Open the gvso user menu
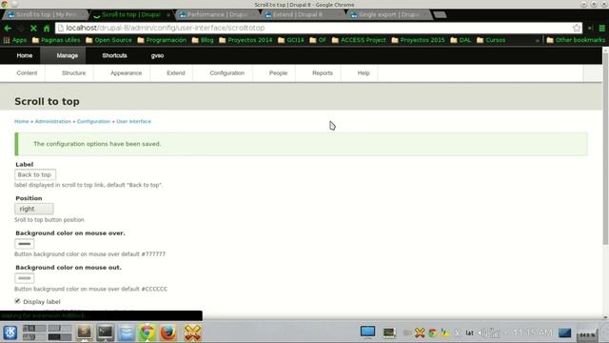This screenshot has height=343, width=609. coord(157,55)
